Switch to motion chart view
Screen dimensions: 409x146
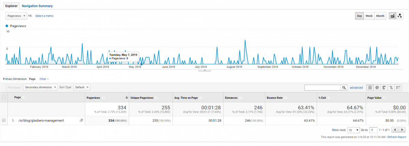pos(399,16)
